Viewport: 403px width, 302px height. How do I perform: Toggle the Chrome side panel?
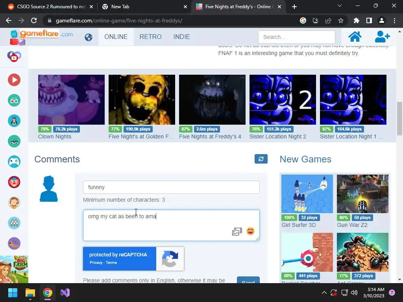pyautogui.click(x=369, y=20)
